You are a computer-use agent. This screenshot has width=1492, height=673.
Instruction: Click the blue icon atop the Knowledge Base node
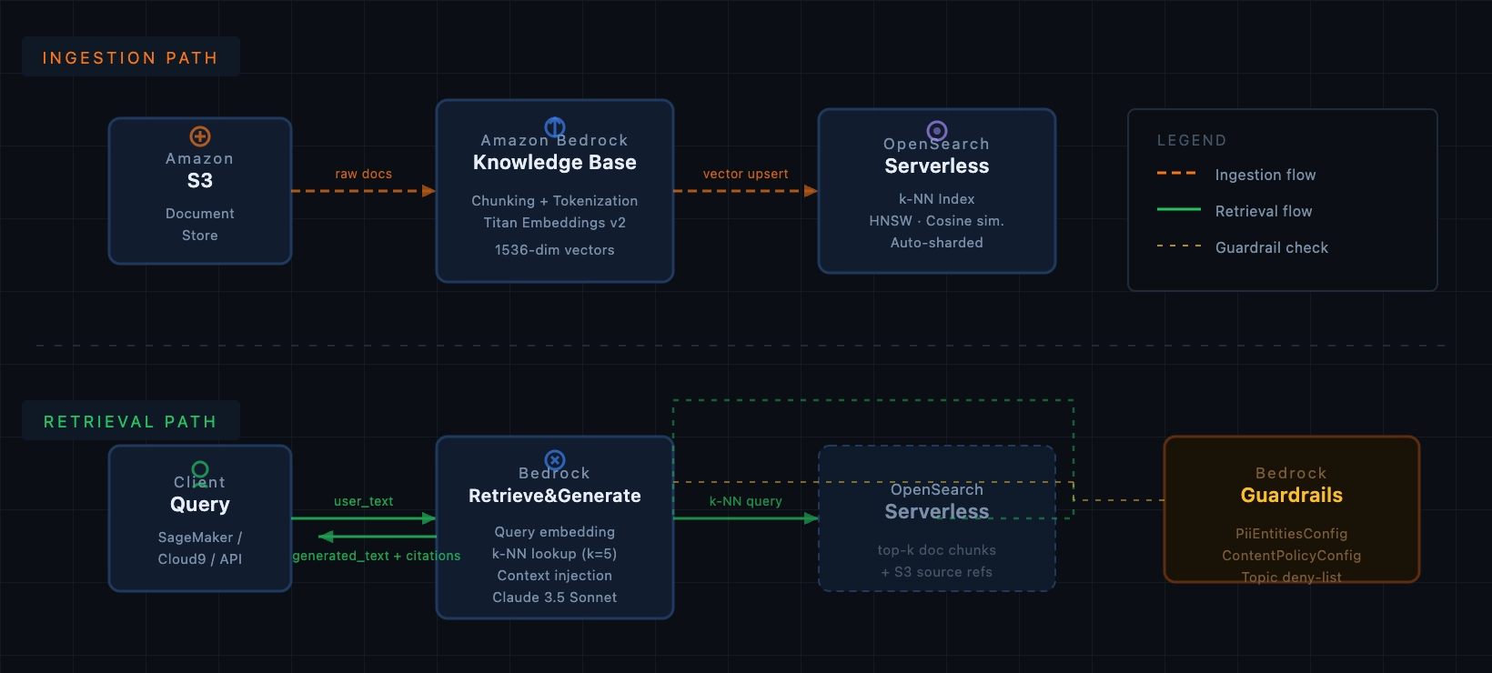point(555,127)
